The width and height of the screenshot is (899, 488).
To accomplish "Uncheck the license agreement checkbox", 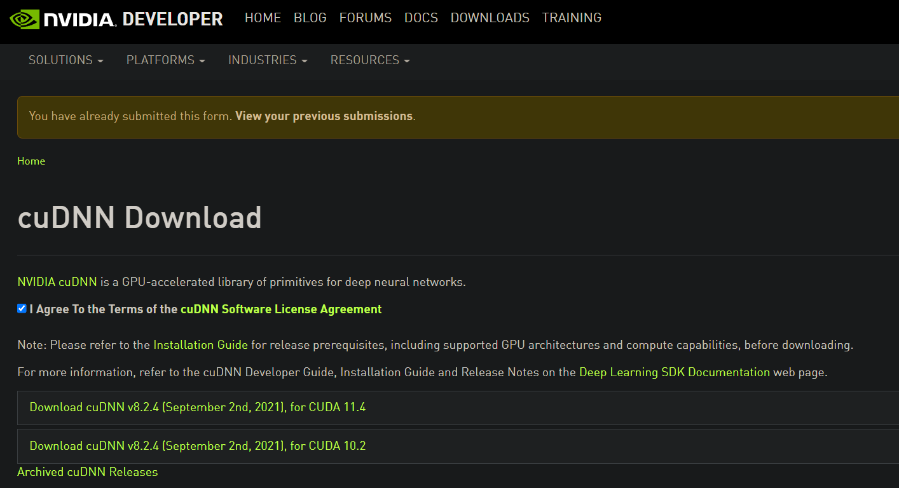I will tap(22, 309).
